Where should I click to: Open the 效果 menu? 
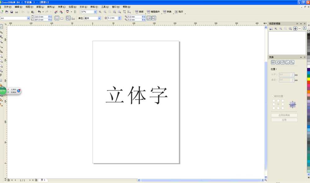coord(61,7)
